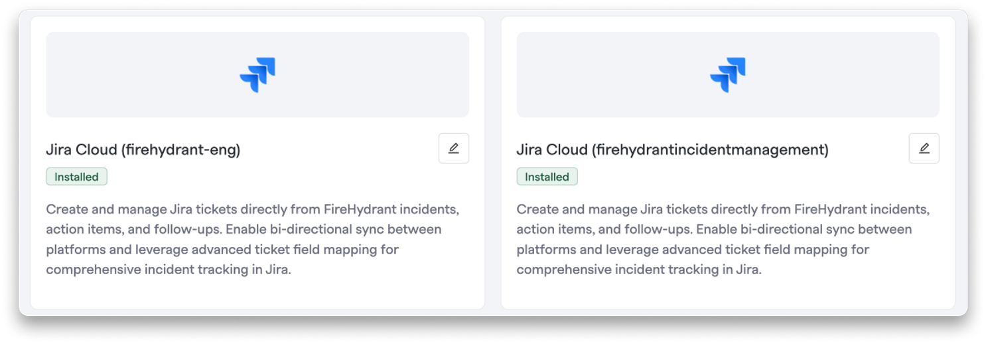Click empty space below the firehydrant-eng description
The image size is (986, 343).
pos(257,293)
